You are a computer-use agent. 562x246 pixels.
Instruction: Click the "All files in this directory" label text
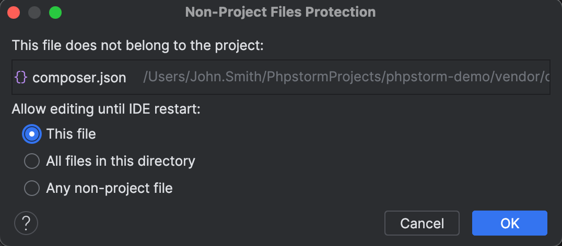[121, 161]
